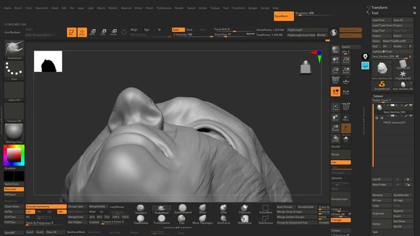Open the Texture menu

coord(215,8)
